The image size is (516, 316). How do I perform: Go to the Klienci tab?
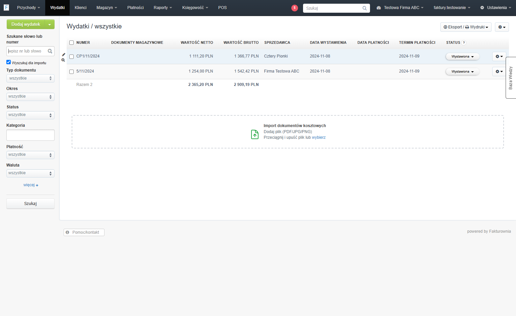pos(80,8)
